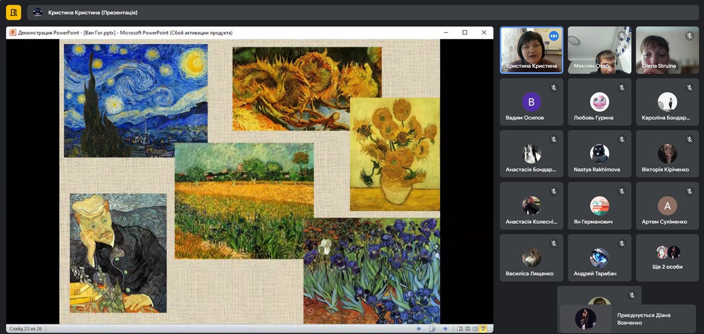
Task: Switch to Slide Sorter view
Action: pyautogui.click(x=467, y=329)
